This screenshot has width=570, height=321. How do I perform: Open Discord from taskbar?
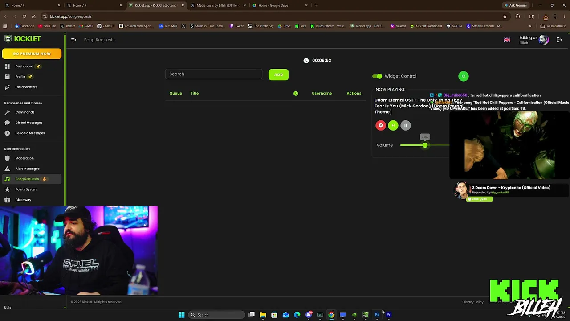click(309, 315)
